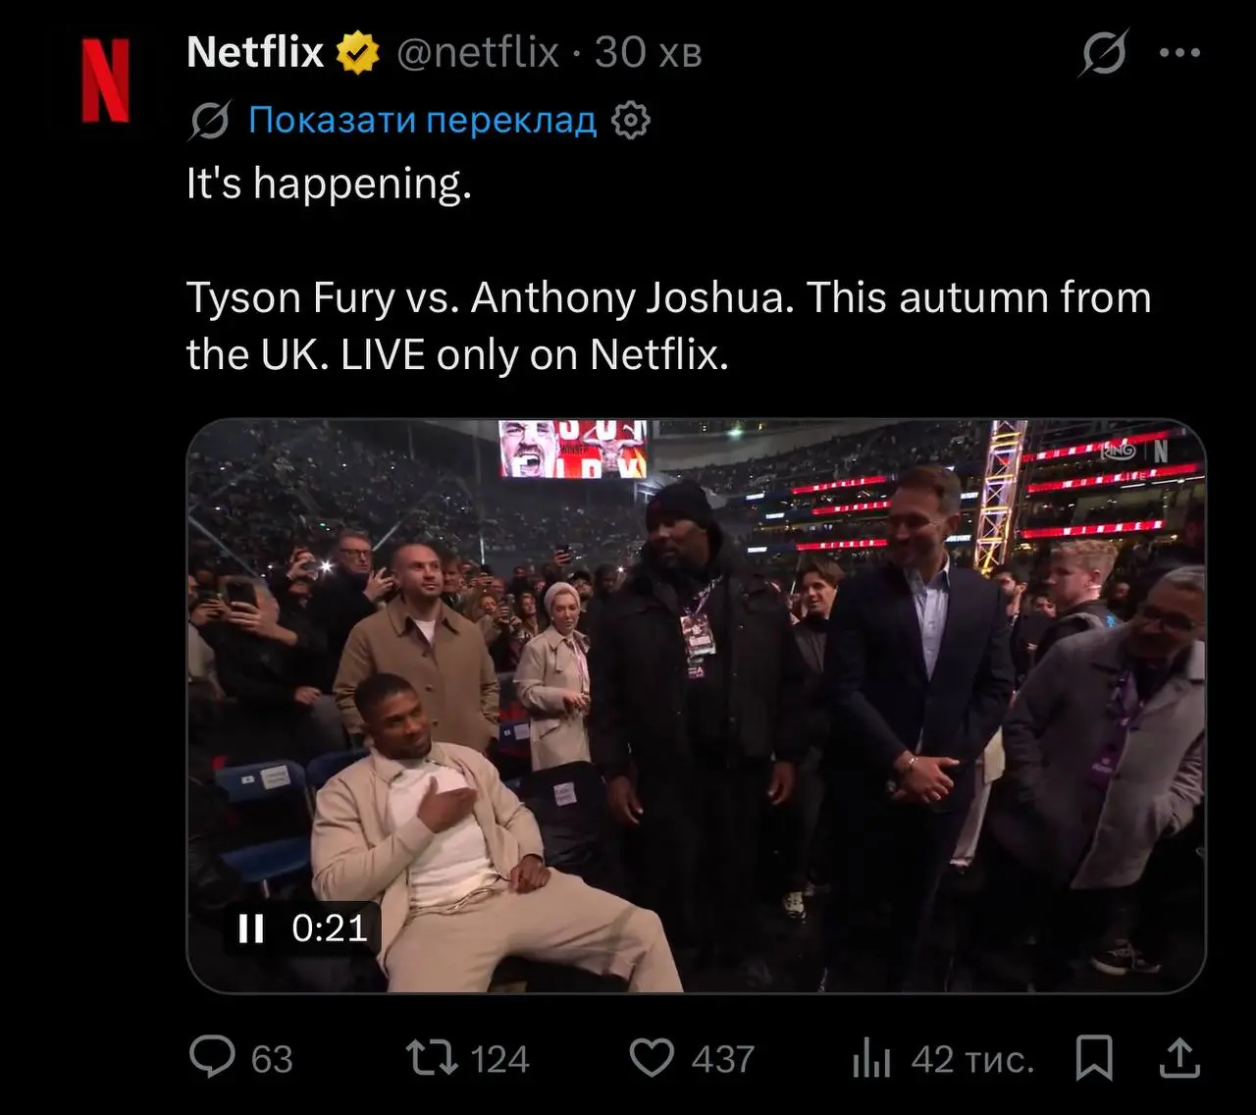1256x1115 pixels.
Task: Repost the Netflix tweet
Action: (x=432, y=1058)
